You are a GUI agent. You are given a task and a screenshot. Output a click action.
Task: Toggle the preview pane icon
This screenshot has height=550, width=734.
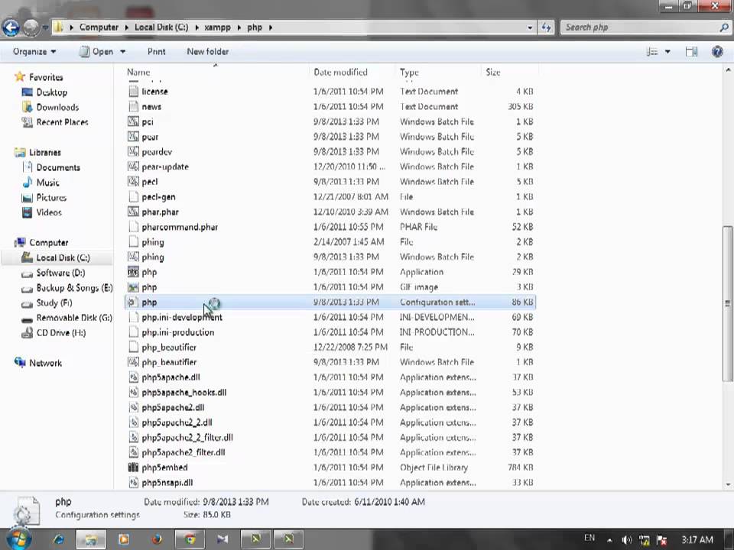(691, 51)
